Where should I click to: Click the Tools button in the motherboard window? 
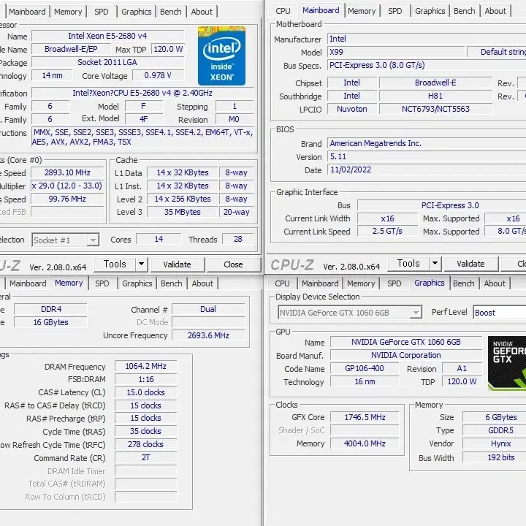click(x=408, y=264)
